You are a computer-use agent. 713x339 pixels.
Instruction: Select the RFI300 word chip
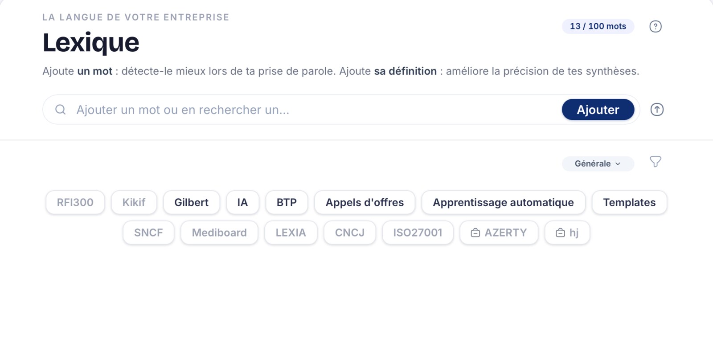click(x=75, y=202)
